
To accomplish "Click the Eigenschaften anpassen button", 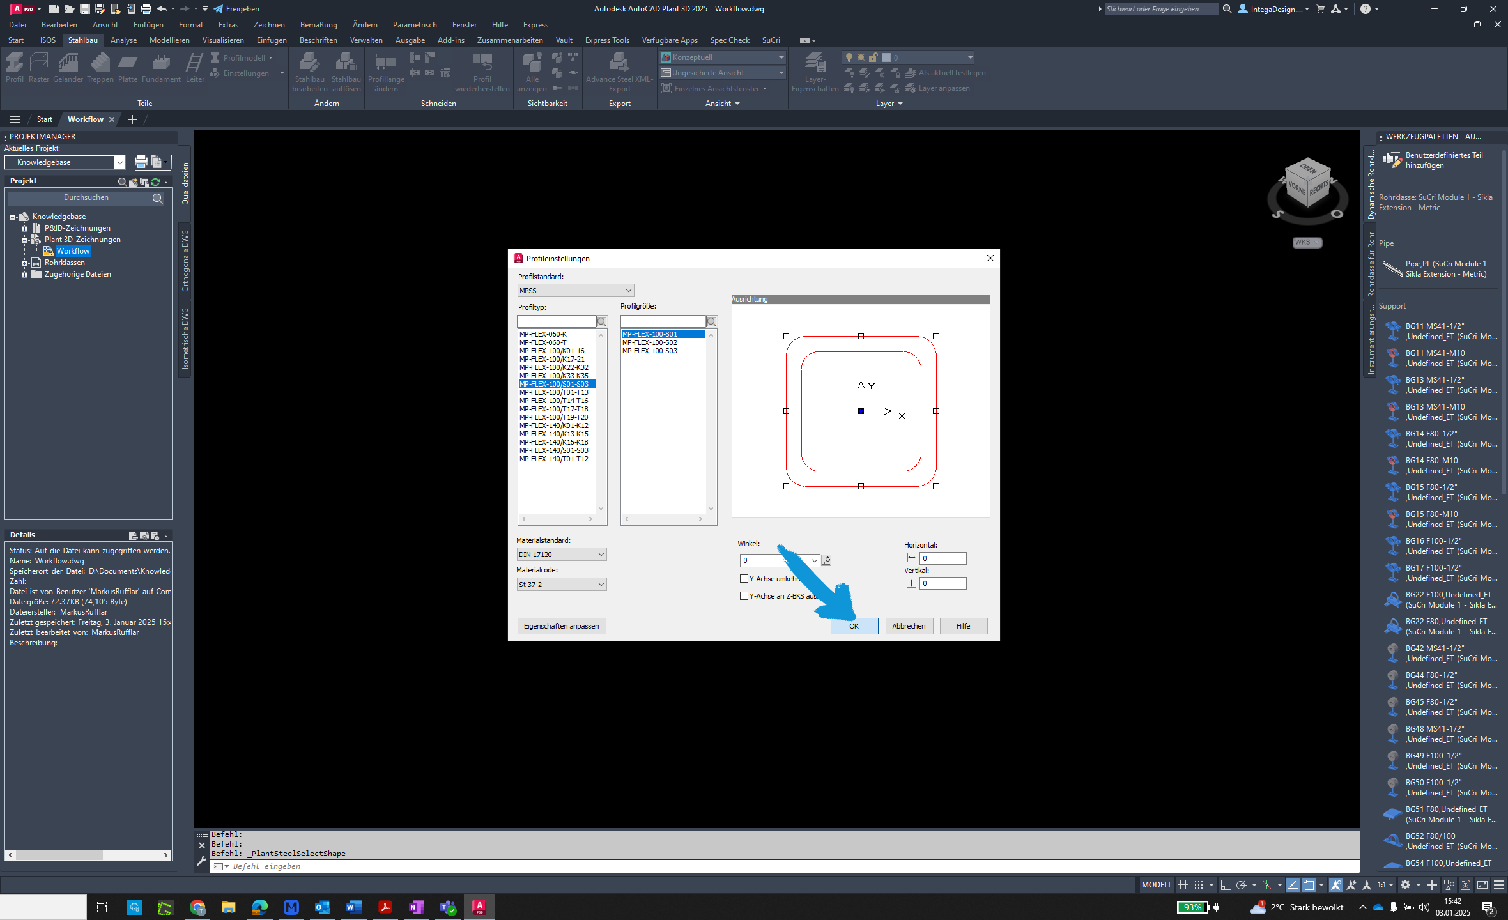I will (560, 626).
